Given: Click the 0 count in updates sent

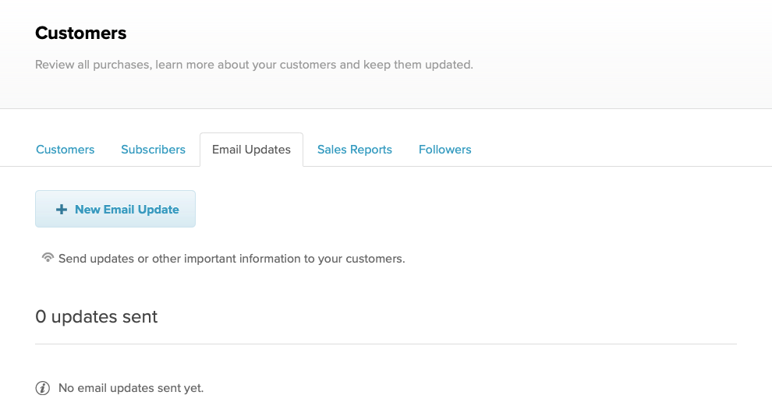Looking at the screenshot, I should (x=41, y=316).
